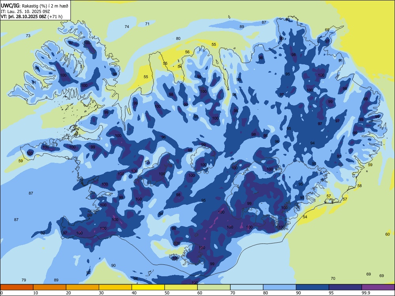Click the purple legend swatch above 99.9
The image size is (395, 296).
(x=378, y=287)
